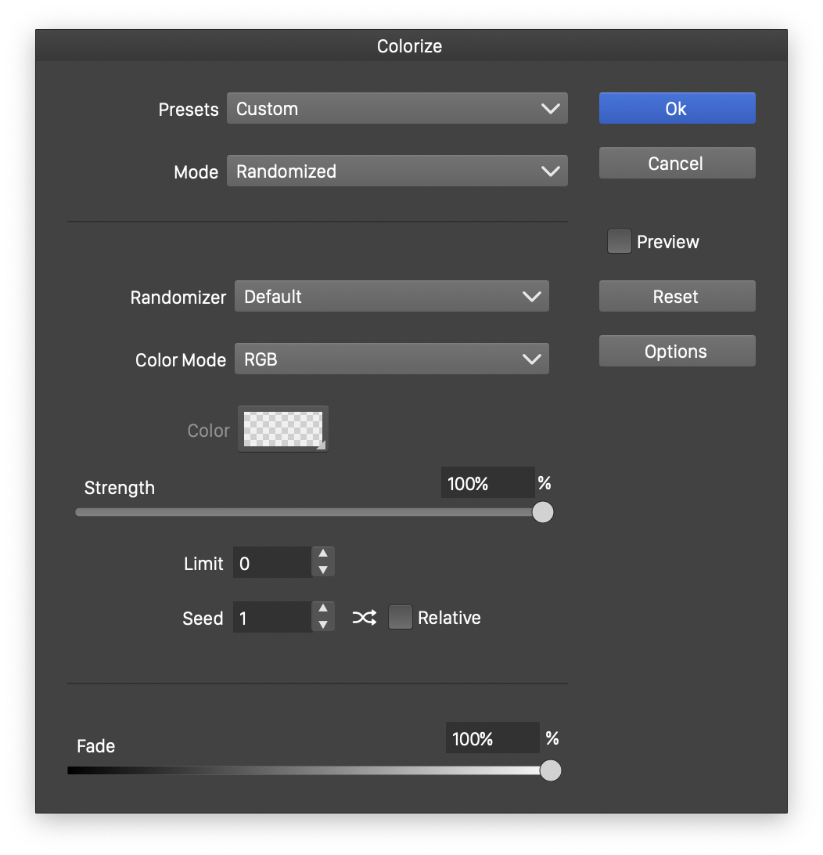Screen dimensions: 823x855
Task: Click the Strength slider handle
Action: [543, 512]
